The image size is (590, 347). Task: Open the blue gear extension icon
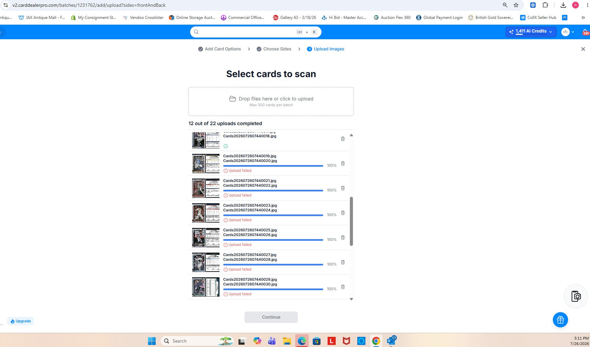coord(533,5)
